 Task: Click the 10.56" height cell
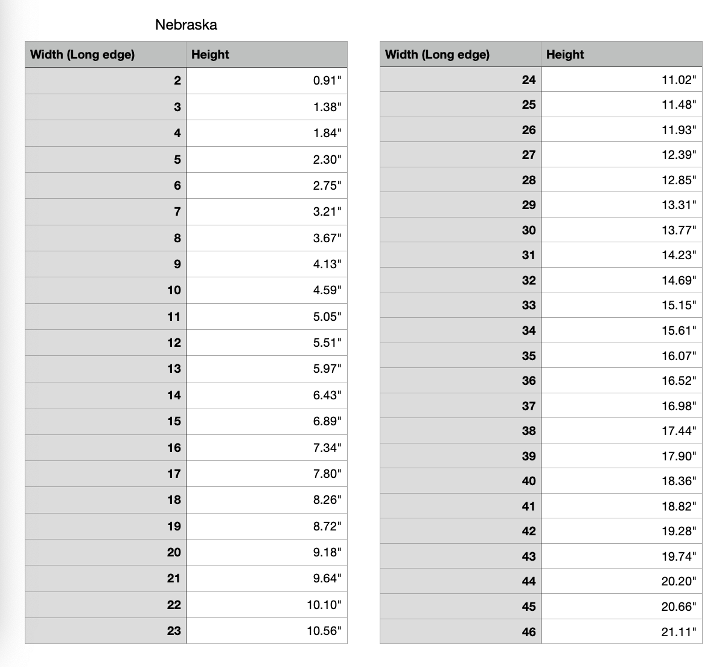(324, 631)
